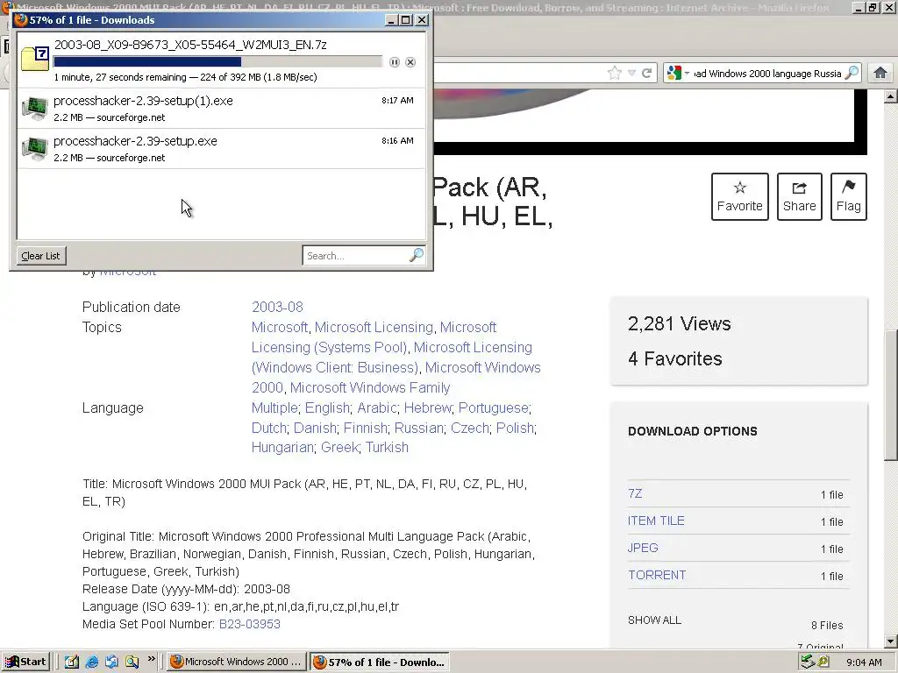Select the Portuguese language link

tap(493, 408)
